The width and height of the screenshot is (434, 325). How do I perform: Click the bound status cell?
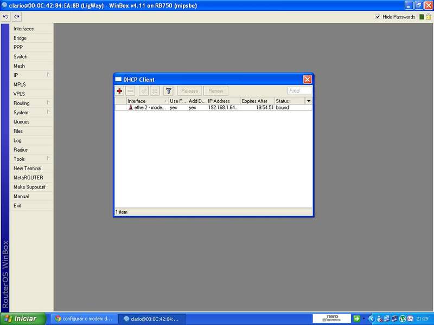pyautogui.click(x=282, y=107)
